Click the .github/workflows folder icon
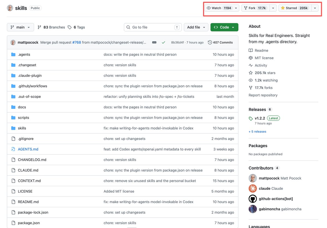 tap(13, 86)
